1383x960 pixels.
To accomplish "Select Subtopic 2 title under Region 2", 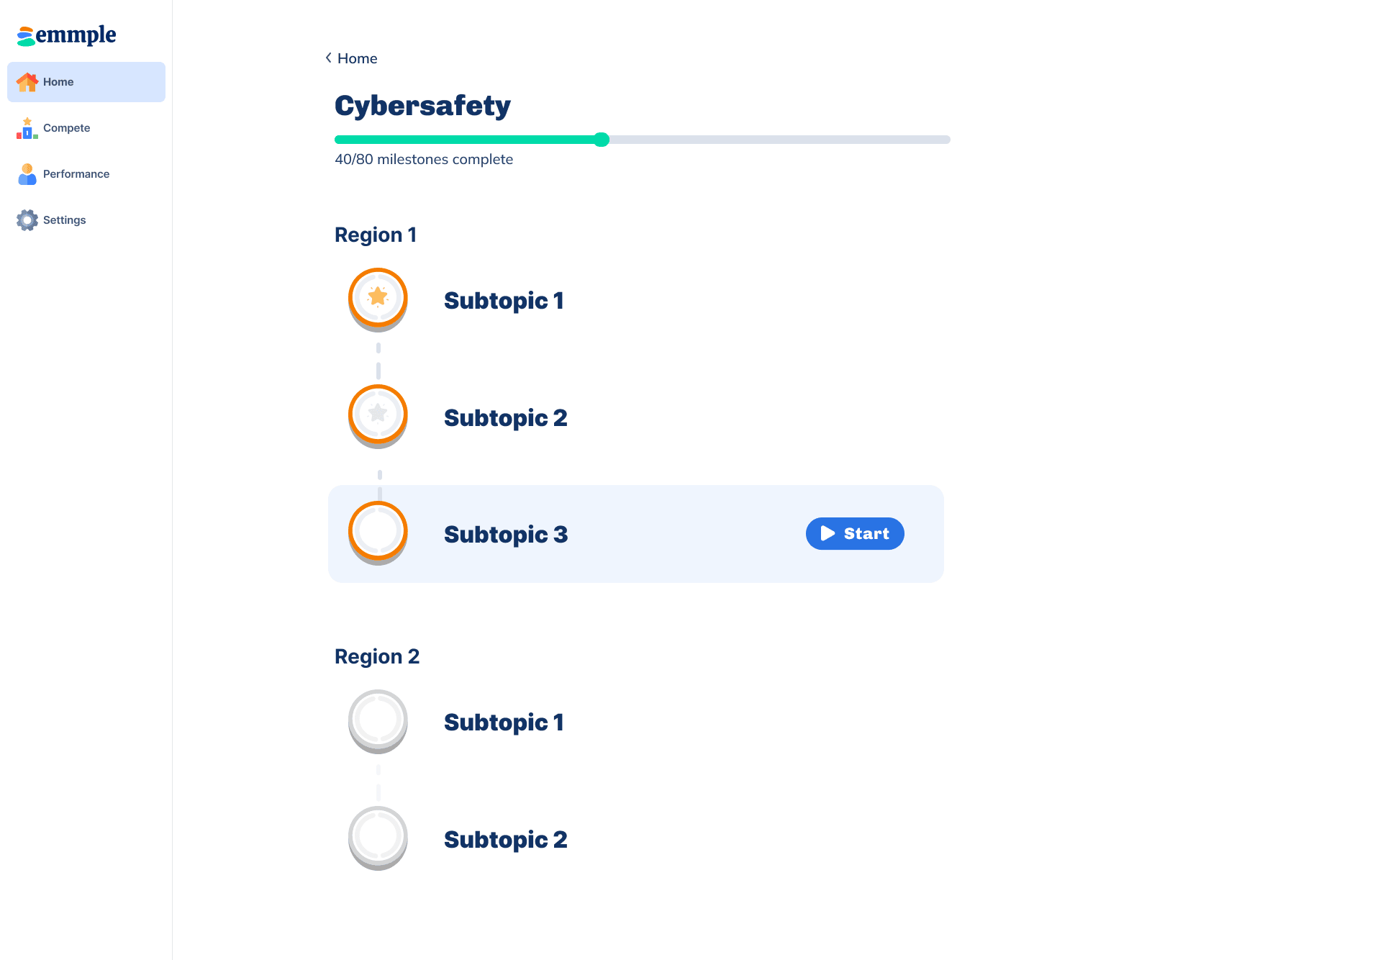I will point(506,840).
